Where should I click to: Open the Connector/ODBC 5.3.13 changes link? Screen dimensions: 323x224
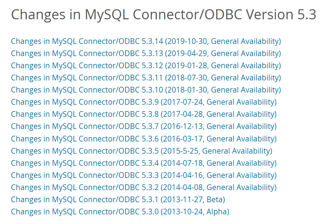click(x=146, y=54)
